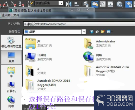Toggle the Angle Snap tool
This screenshot has height=110, width=135.
6,4
